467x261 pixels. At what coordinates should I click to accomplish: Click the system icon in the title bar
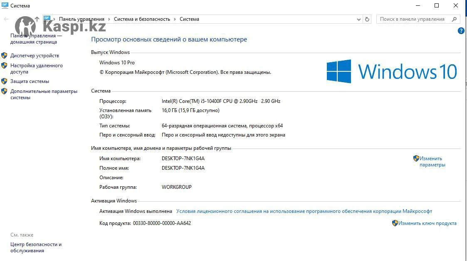[x=5, y=6]
